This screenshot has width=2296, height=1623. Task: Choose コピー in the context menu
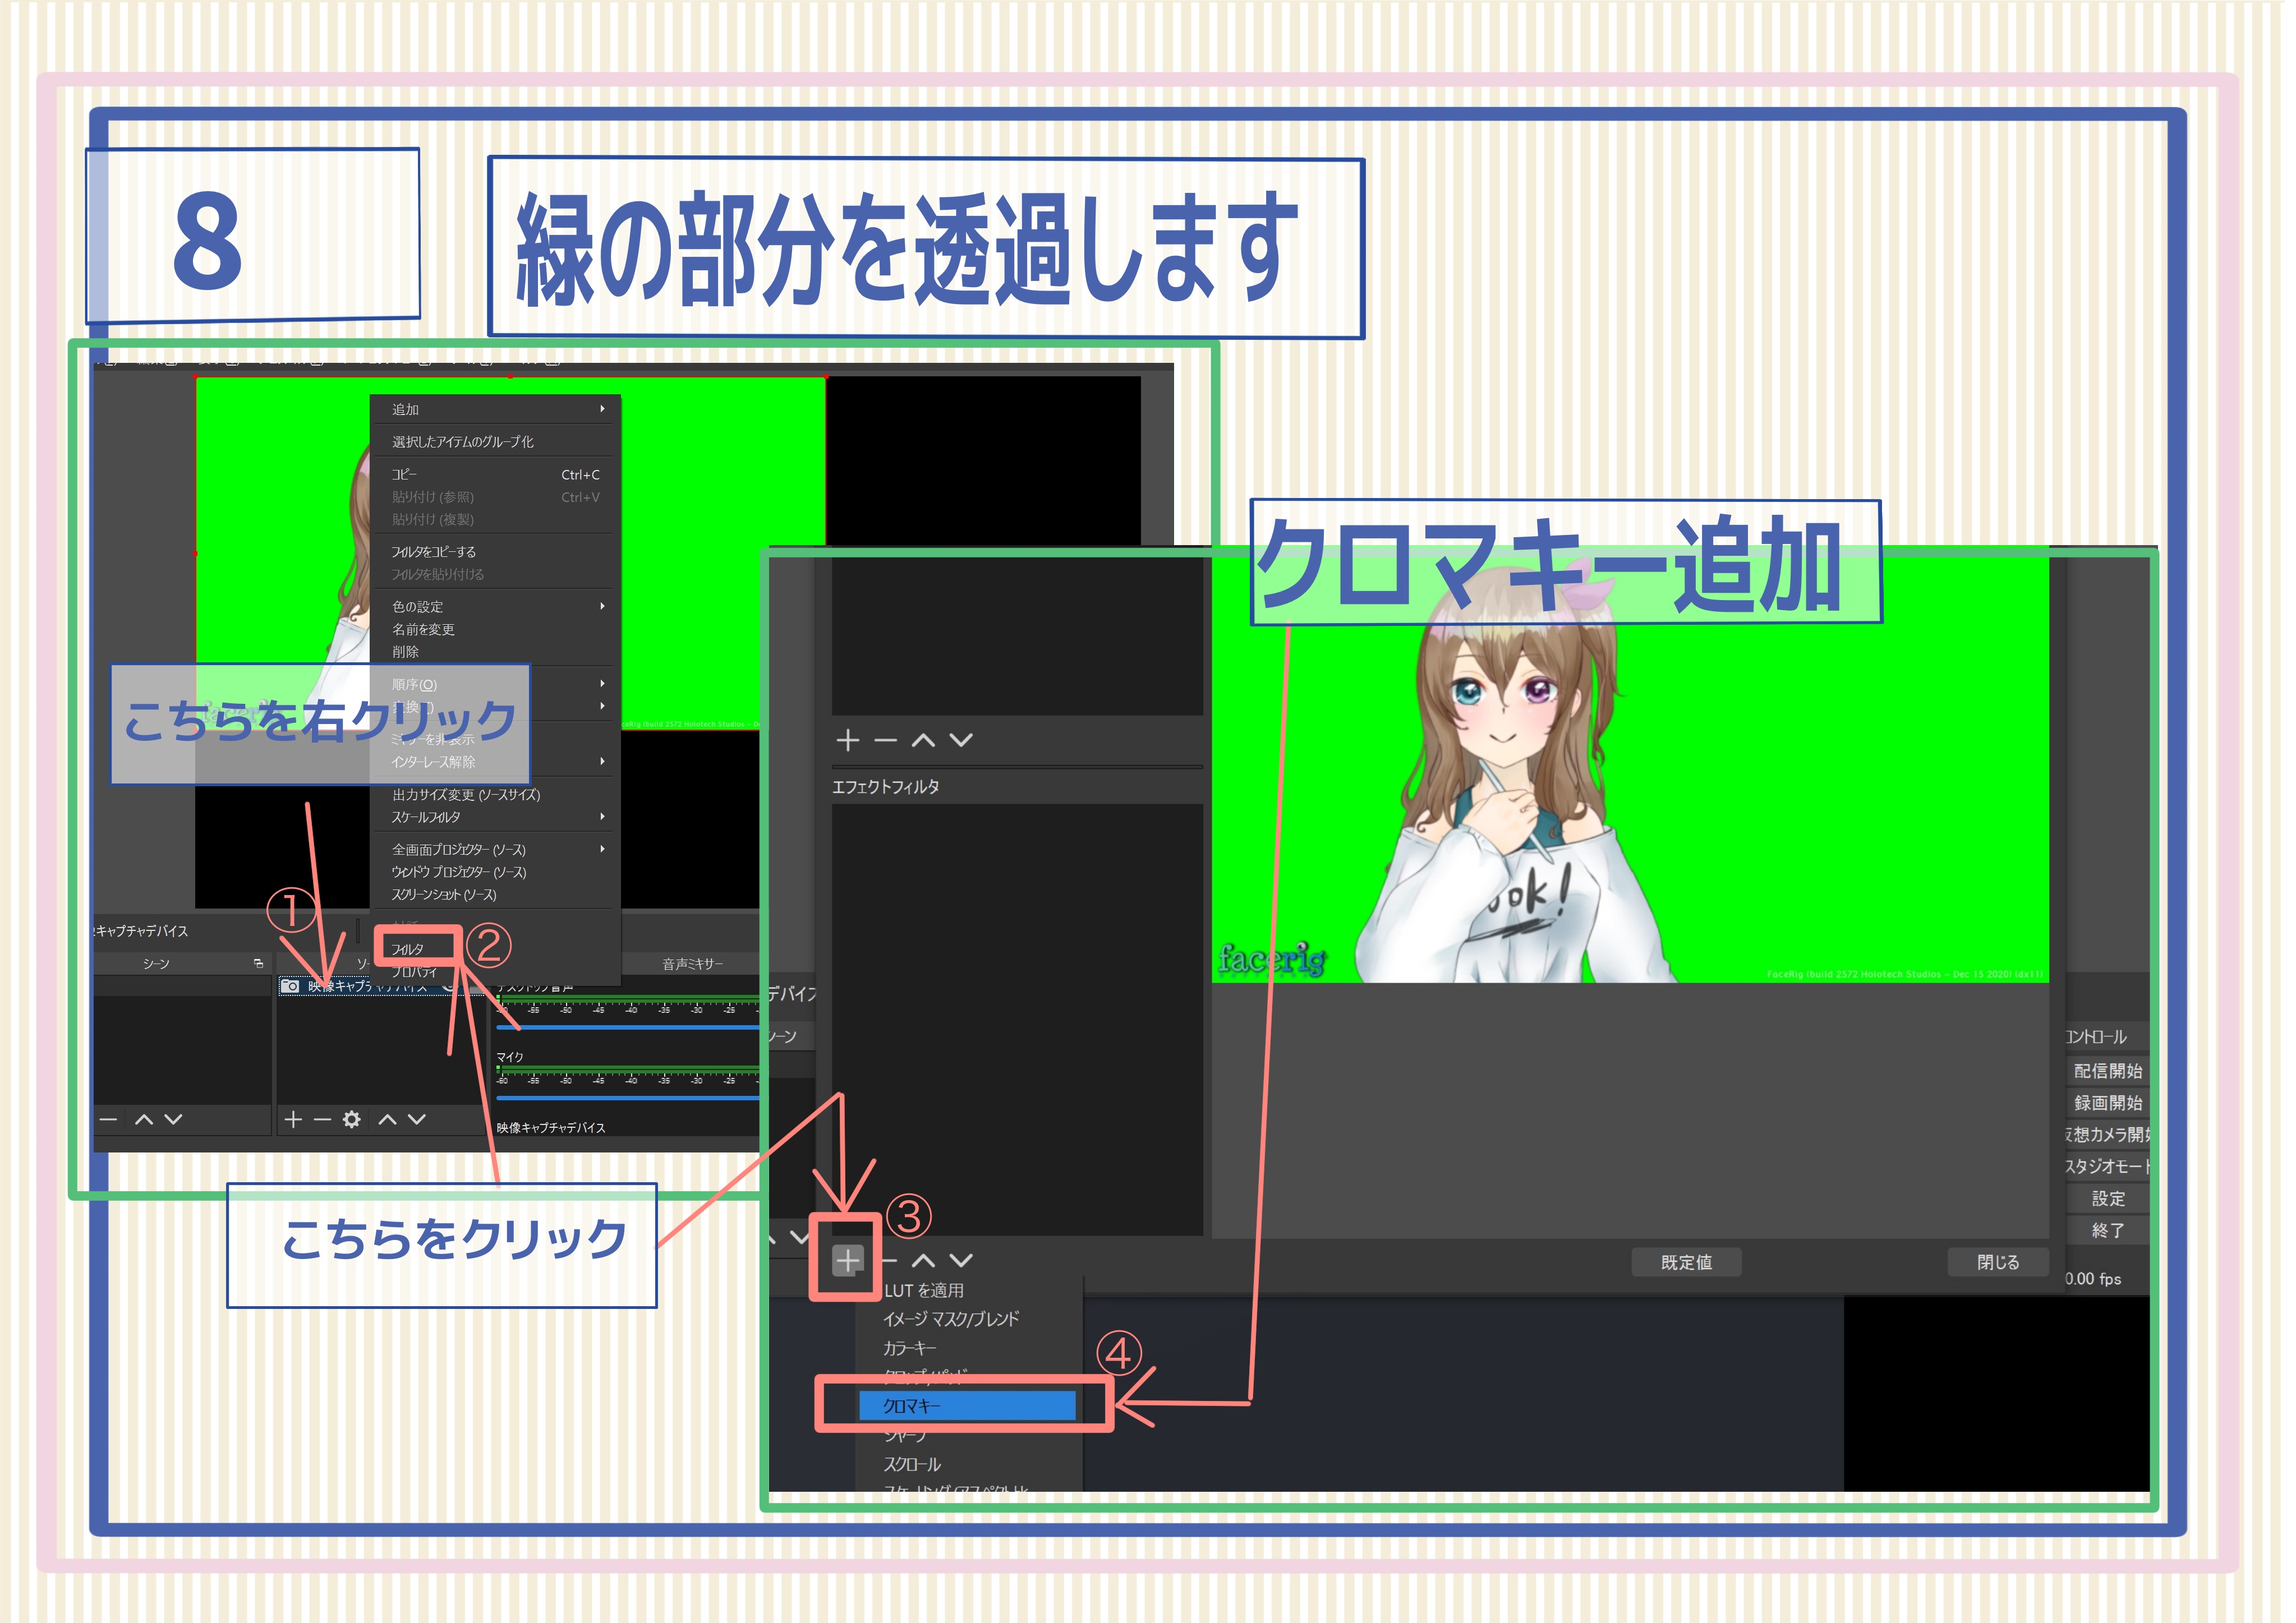(404, 474)
